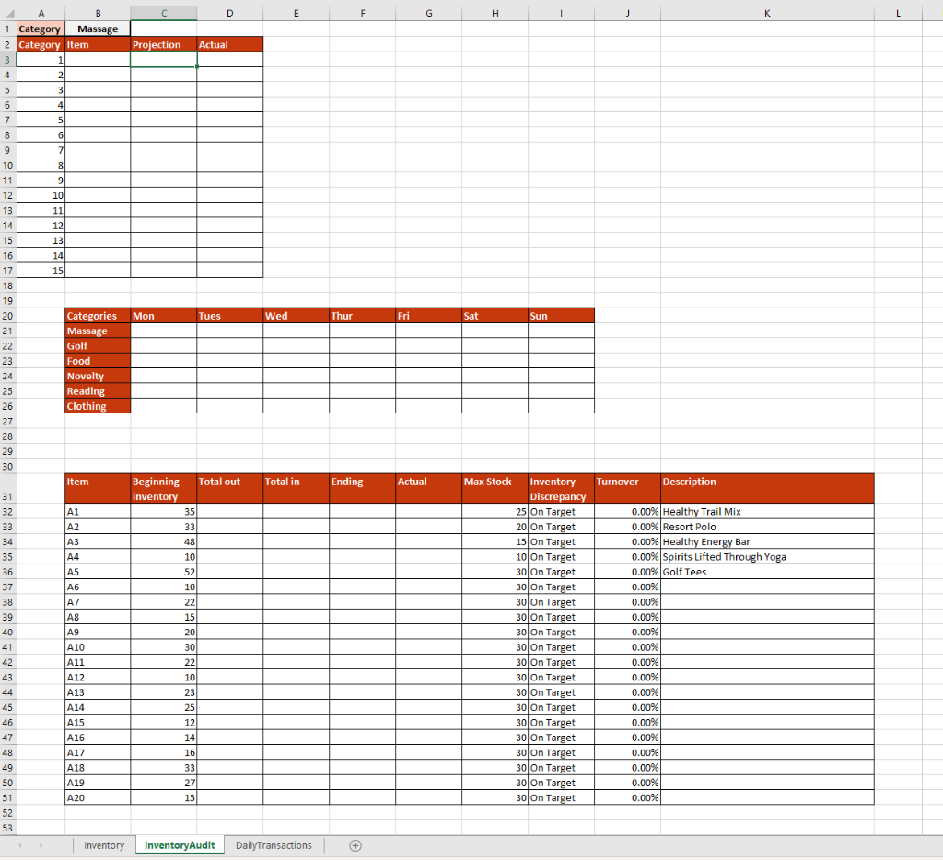
Task: Select all cells using the corner button
Action: click(7, 13)
